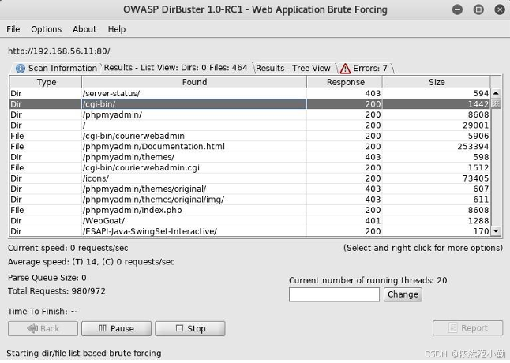Select /phpmyadmin/Documentation.html row
The width and height of the screenshot is (510, 363).
pyautogui.click(x=249, y=146)
